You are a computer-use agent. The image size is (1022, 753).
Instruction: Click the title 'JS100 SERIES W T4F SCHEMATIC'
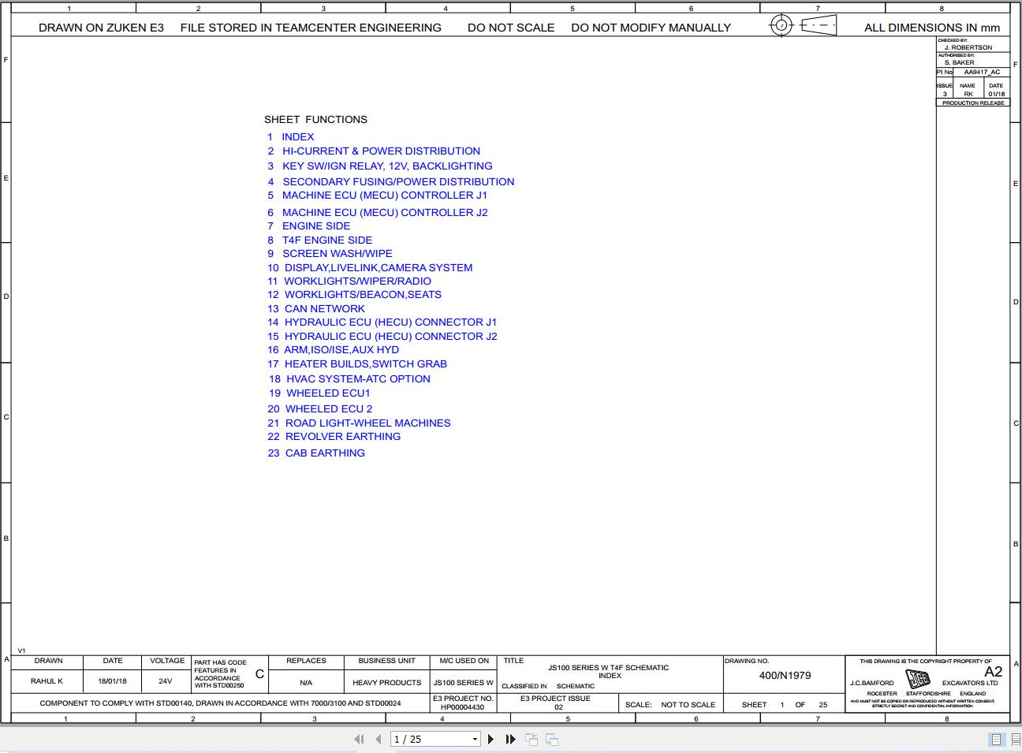pyautogui.click(x=608, y=667)
